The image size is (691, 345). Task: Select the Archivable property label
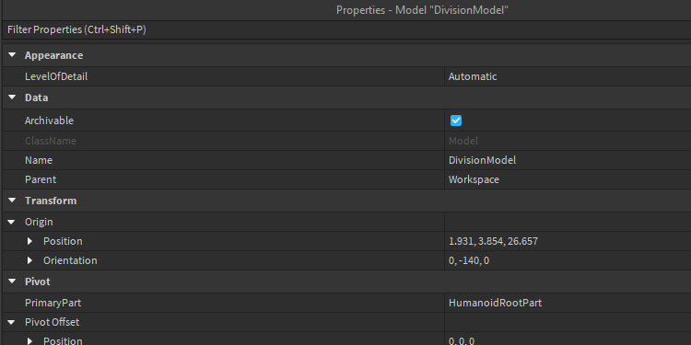tap(49, 121)
